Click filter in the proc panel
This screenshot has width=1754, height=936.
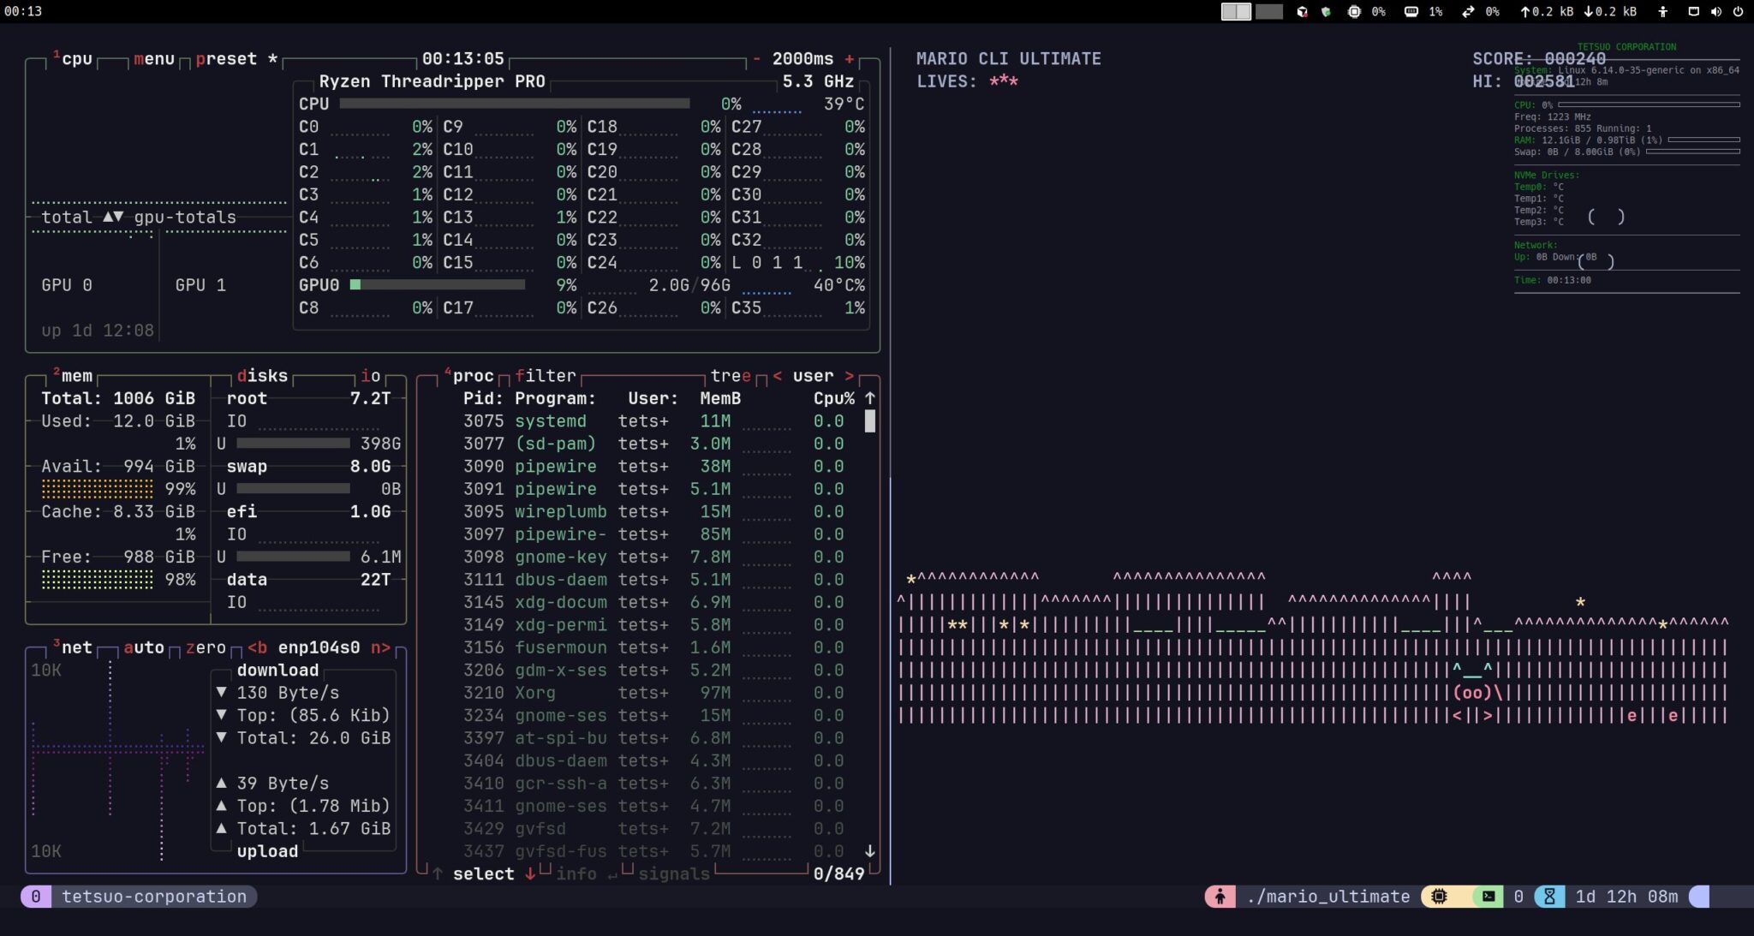point(546,375)
